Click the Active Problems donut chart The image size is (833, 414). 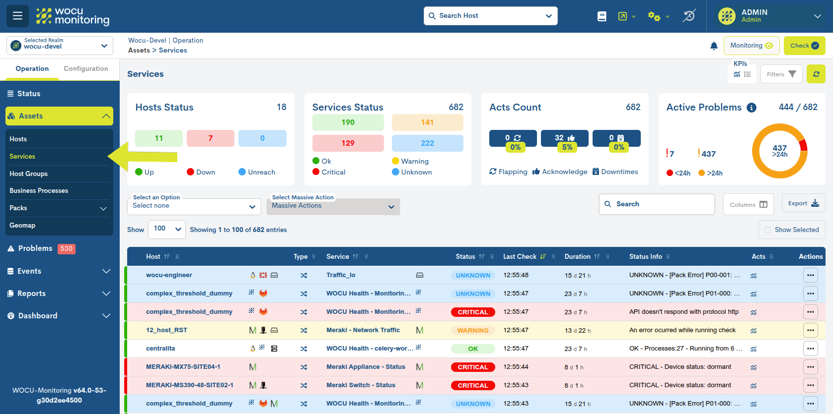coord(780,151)
